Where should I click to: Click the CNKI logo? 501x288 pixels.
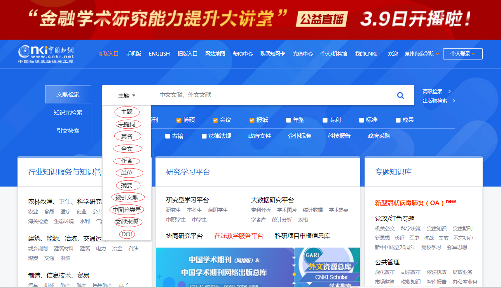click(46, 54)
